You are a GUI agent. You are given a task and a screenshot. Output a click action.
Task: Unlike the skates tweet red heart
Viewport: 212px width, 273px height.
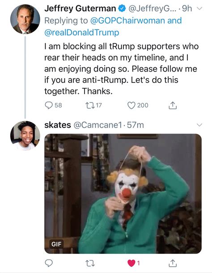point(131,263)
